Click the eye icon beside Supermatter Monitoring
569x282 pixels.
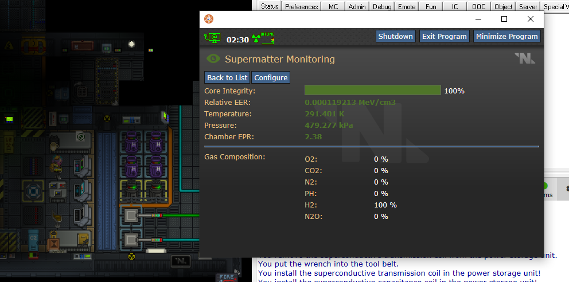(x=213, y=58)
